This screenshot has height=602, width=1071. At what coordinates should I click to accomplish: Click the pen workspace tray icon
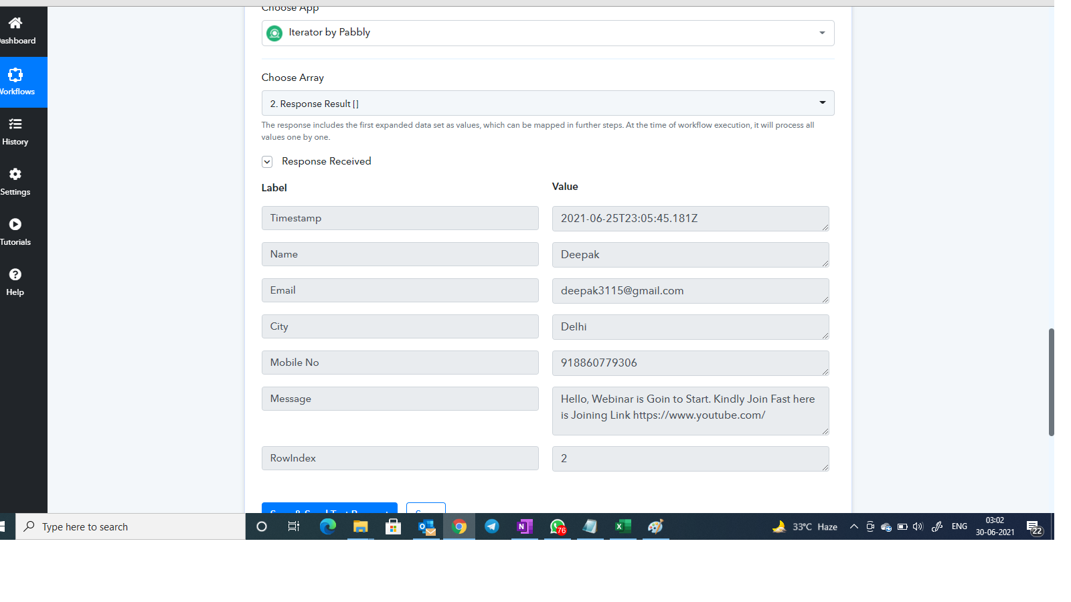[x=937, y=526]
